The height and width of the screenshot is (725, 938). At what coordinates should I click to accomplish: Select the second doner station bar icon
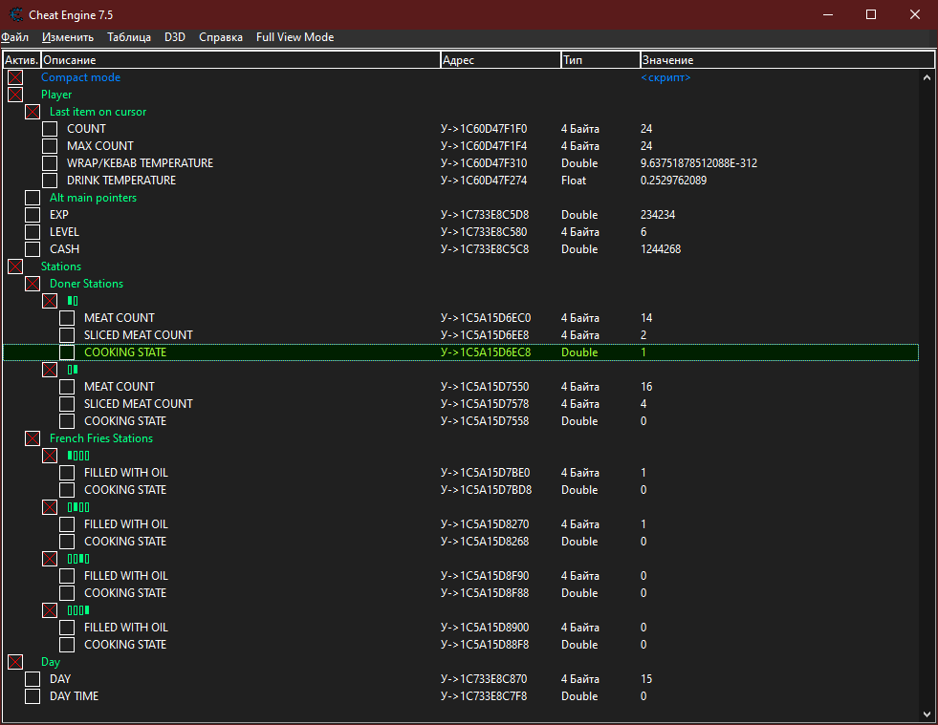coord(73,370)
